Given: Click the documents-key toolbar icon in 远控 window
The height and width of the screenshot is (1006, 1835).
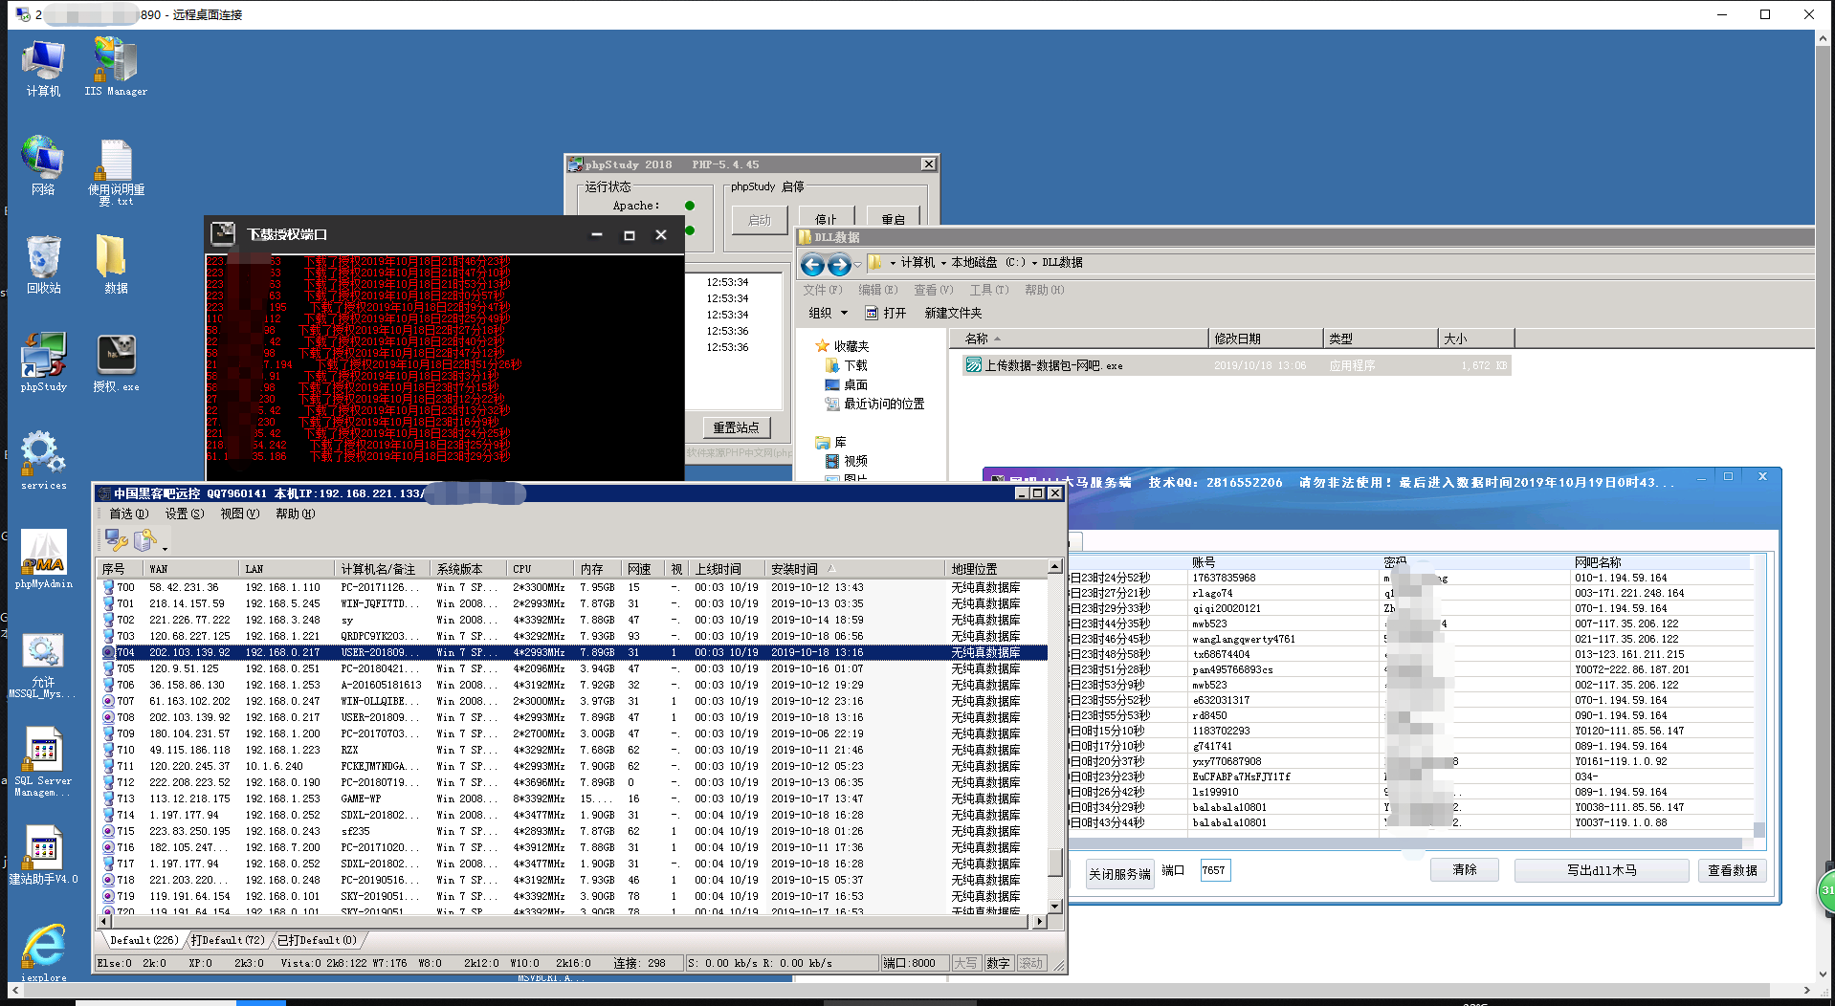Looking at the screenshot, I should click(145, 540).
